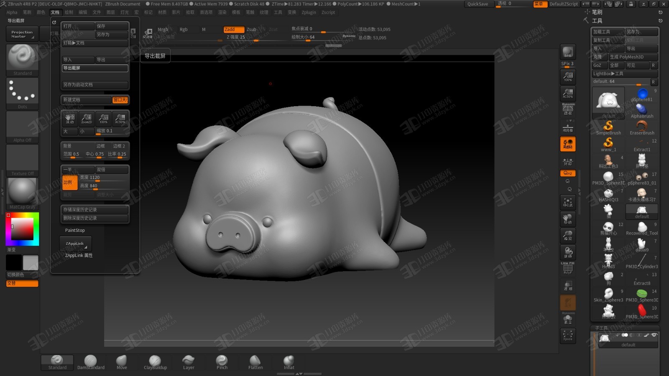Select the EraserBrush tool
This screenshot has width=669, height=376.
click(642, 127)
